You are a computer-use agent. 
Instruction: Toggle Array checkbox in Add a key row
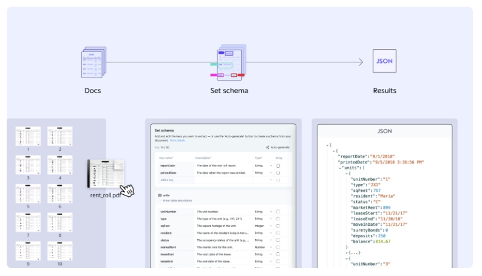pos(278,180)
